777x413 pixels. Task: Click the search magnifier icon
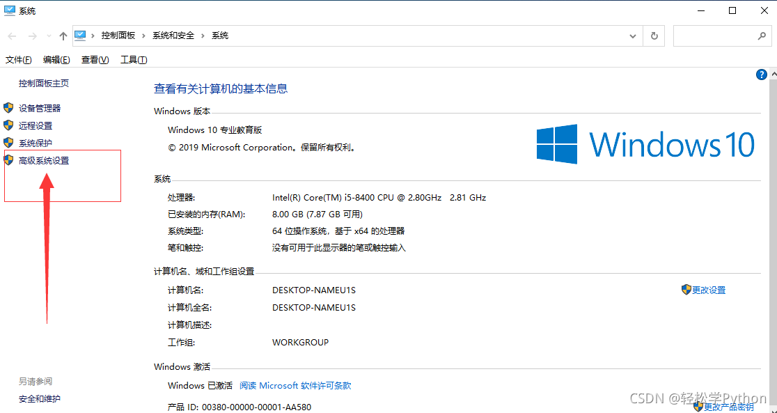762,36
